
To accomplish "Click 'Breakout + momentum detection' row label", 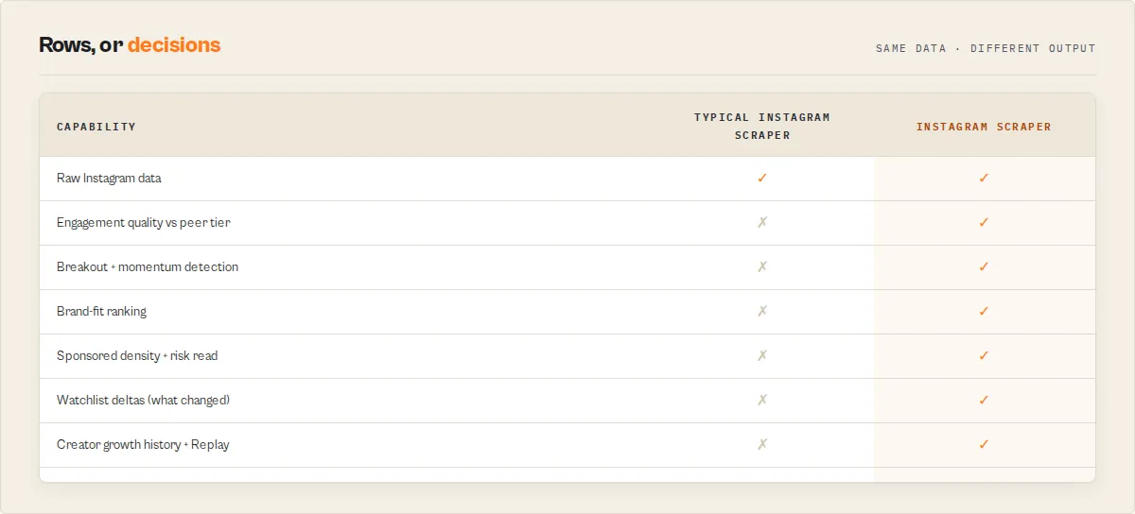I will [x=148, y=266].
